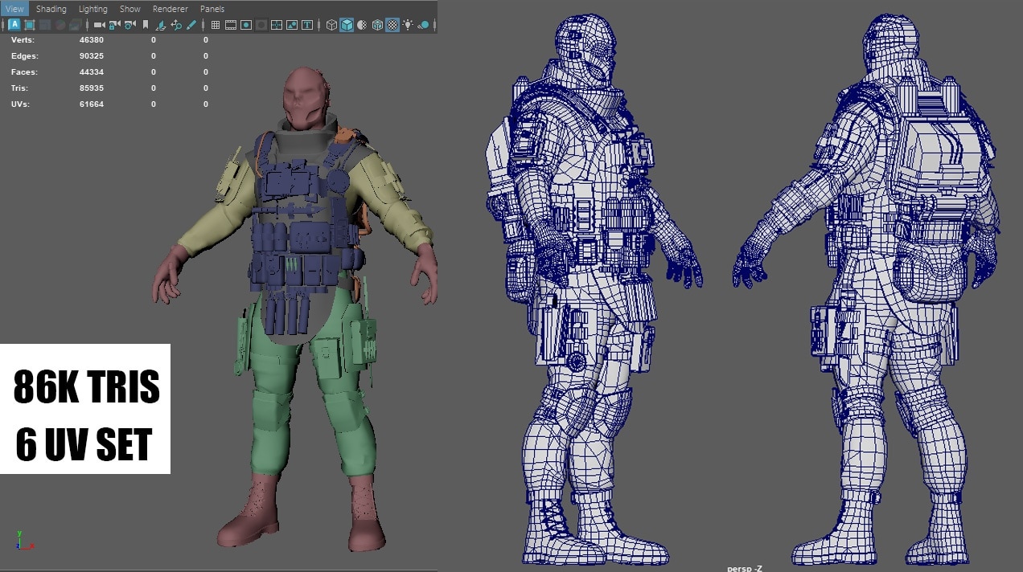This screenshot has height=572, width=1023.
Task: Open the Shading dropdown menu
Action: coord(51,9)
